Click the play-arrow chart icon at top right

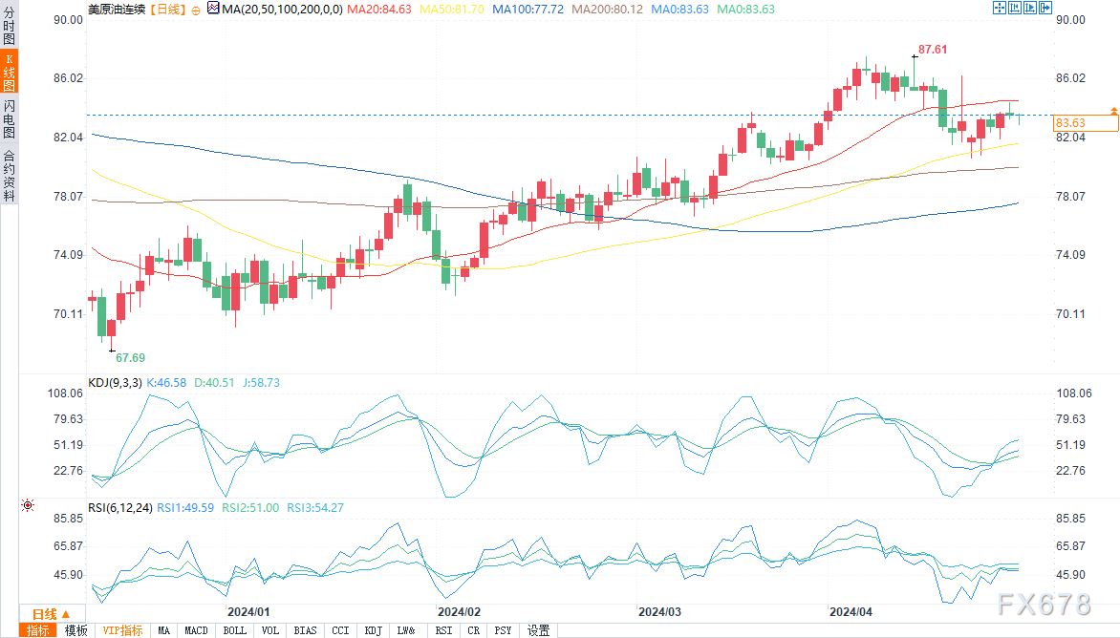click(1030, 9)
